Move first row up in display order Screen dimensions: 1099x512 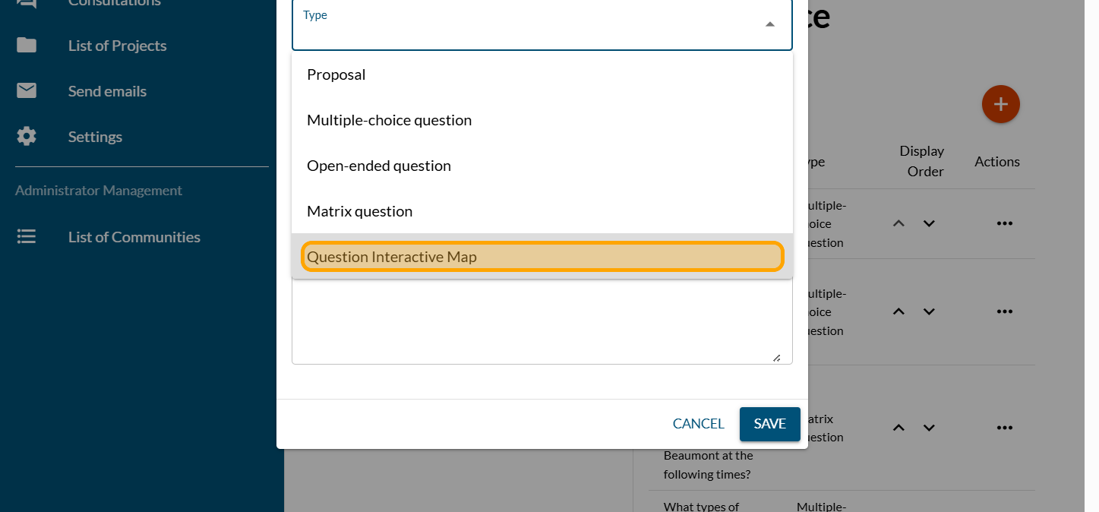898,223
